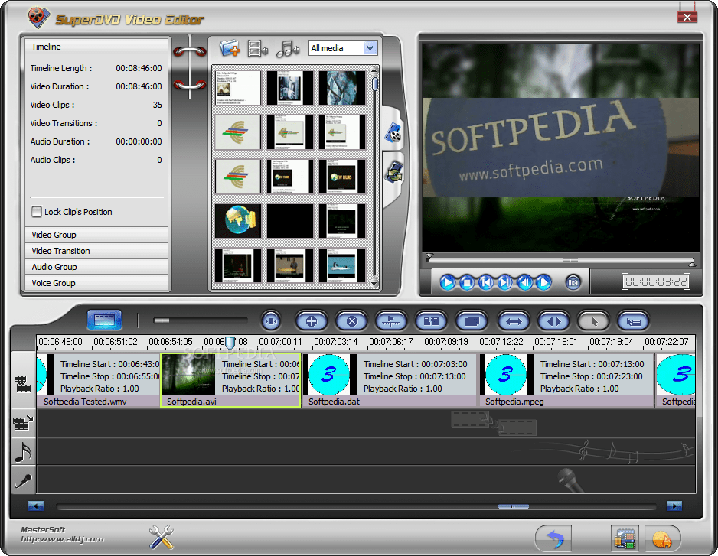Click the plus zoom-in icon on the timeline toolbar
The height and width of the screenshot is (556, 718).
point(311,321)
